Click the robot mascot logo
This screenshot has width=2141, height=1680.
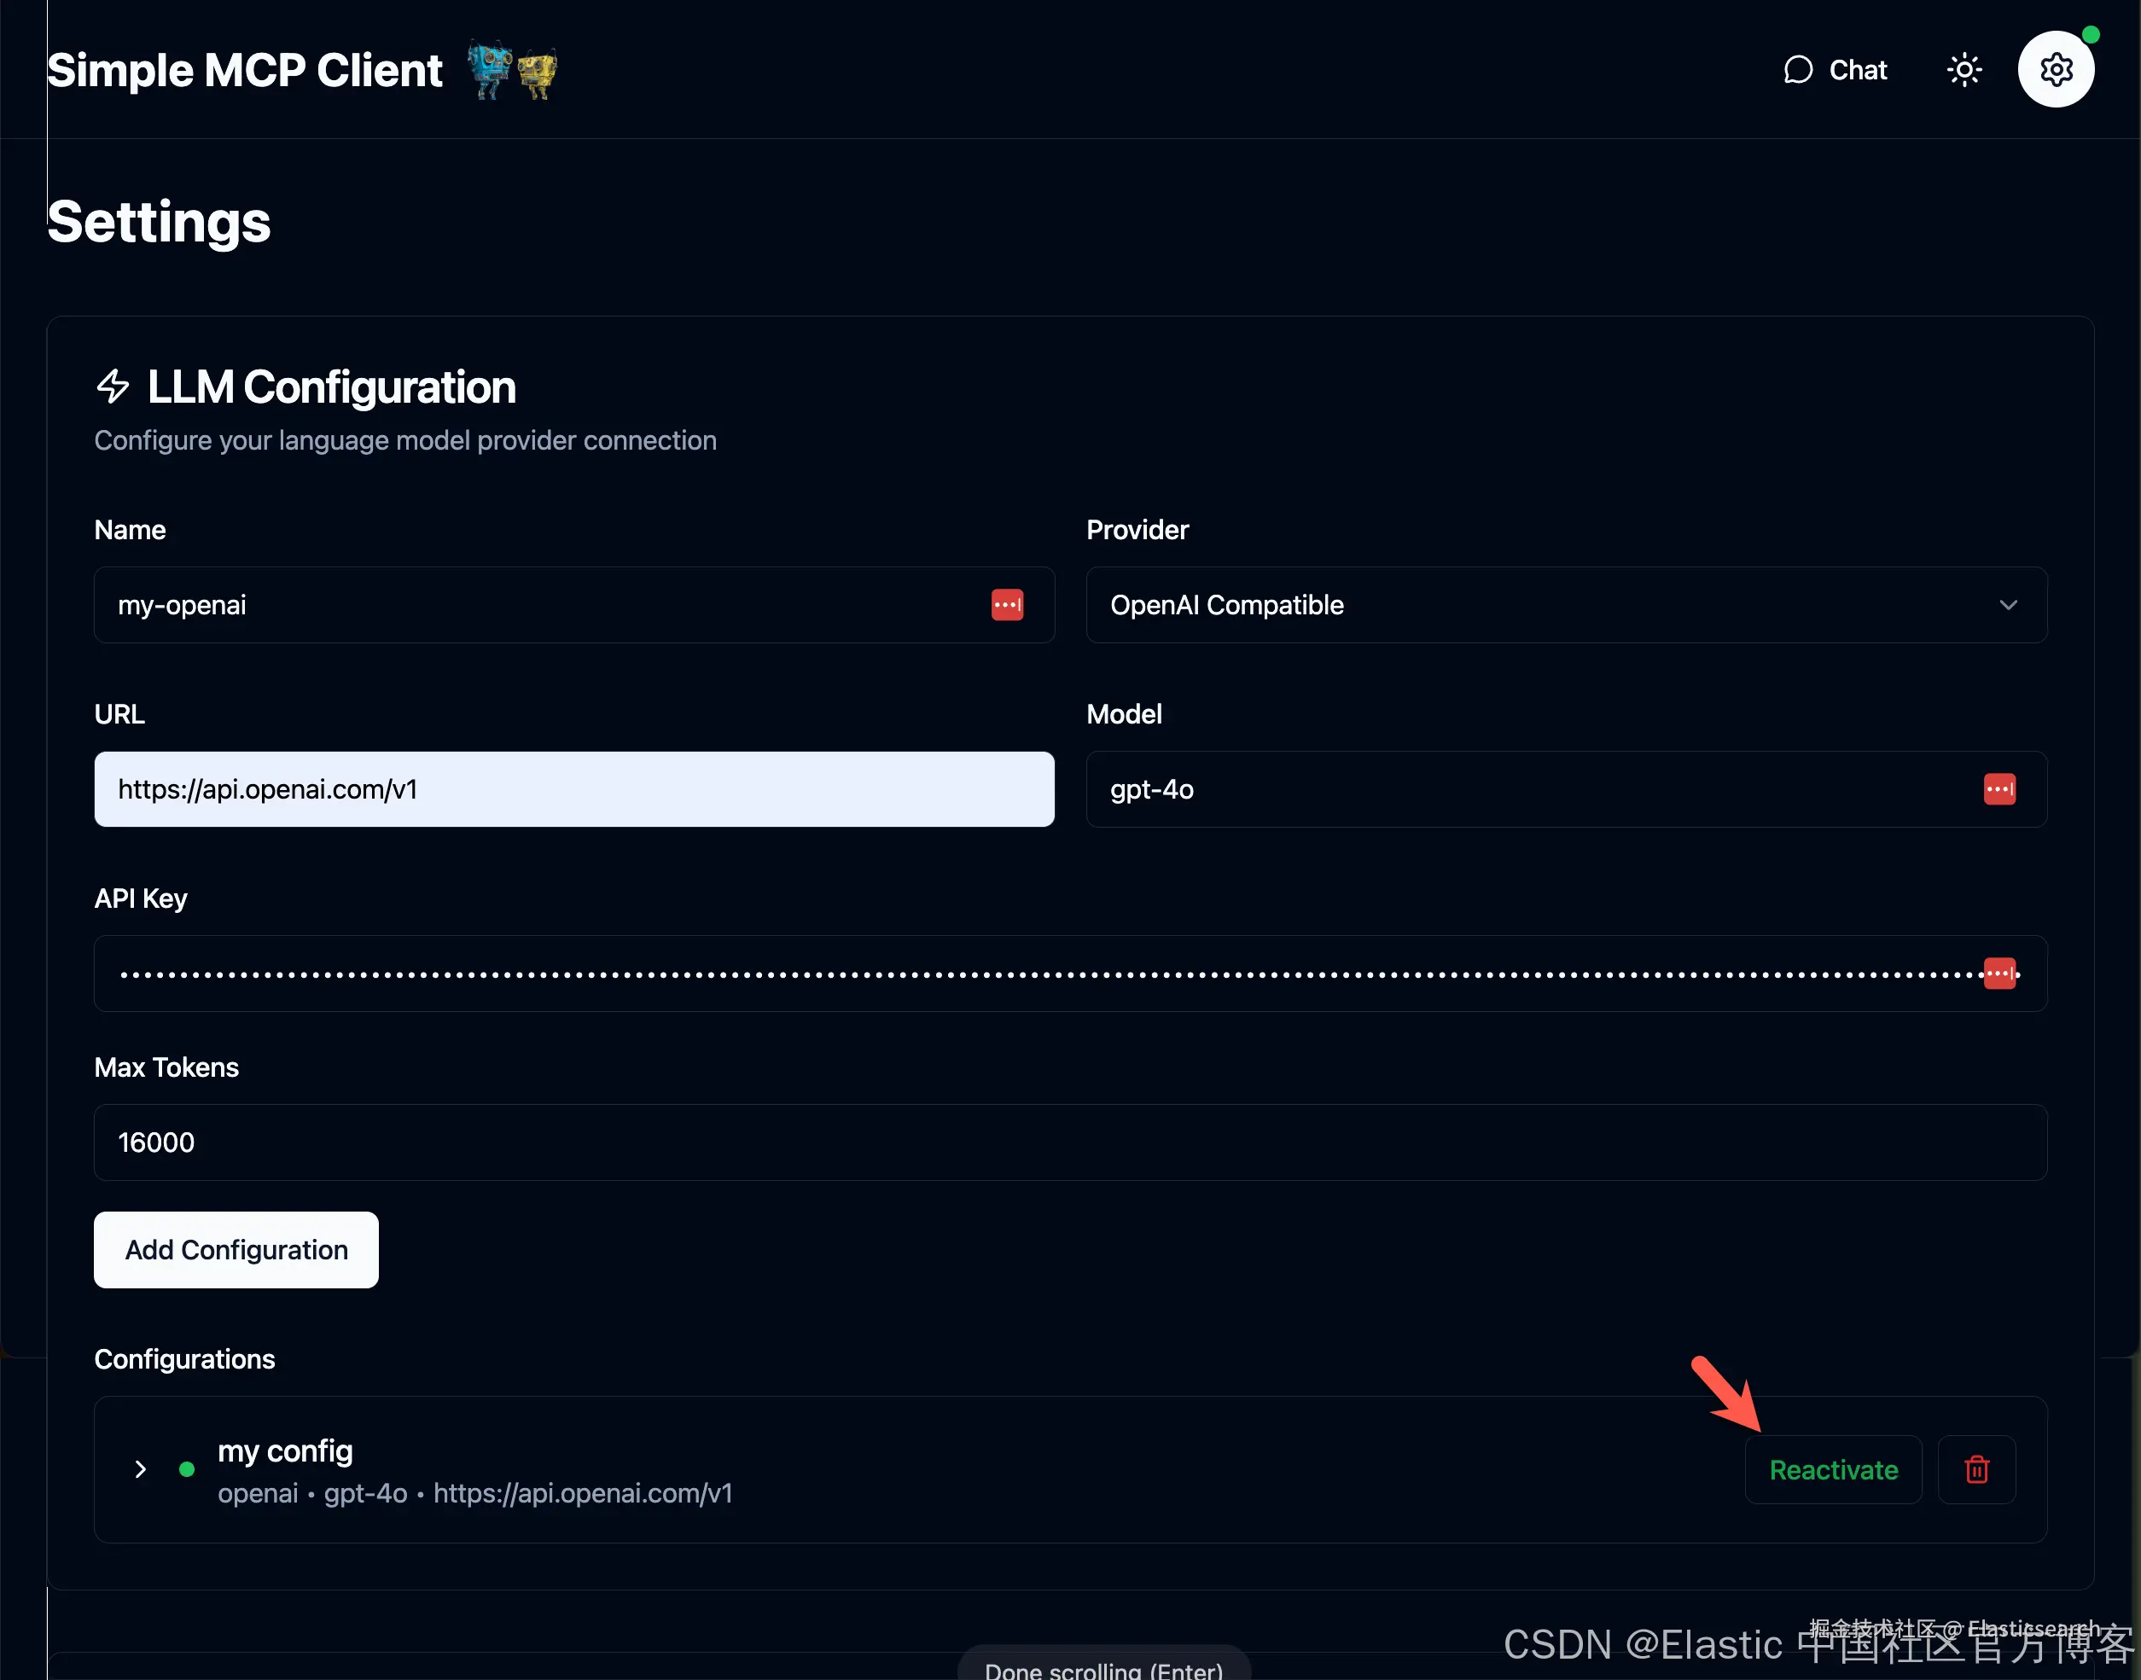511,70
